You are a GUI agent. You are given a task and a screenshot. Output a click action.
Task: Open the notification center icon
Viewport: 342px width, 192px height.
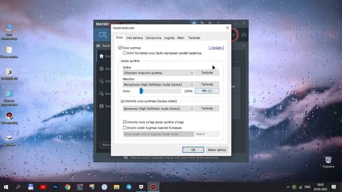coord(333,187)
